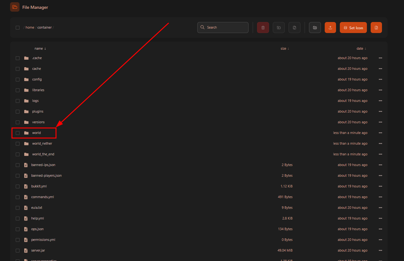Click the move files folder icon

[x=279, y=28]
